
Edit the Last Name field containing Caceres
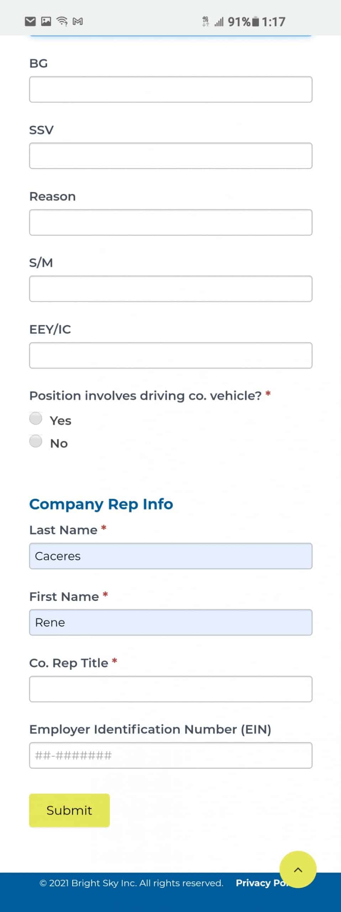[x=171, y=556]
